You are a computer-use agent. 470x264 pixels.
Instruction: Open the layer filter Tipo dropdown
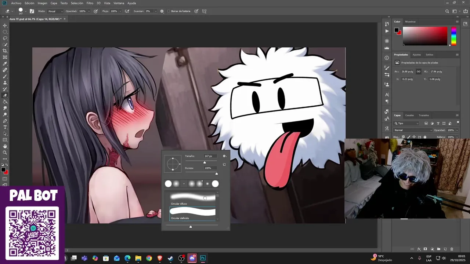pyautogui.click(x=406, y=123)
